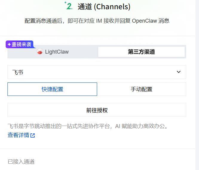Click the 重磅来袭 badge
Screen dimensions: 199x170
(x=20, y=44)
